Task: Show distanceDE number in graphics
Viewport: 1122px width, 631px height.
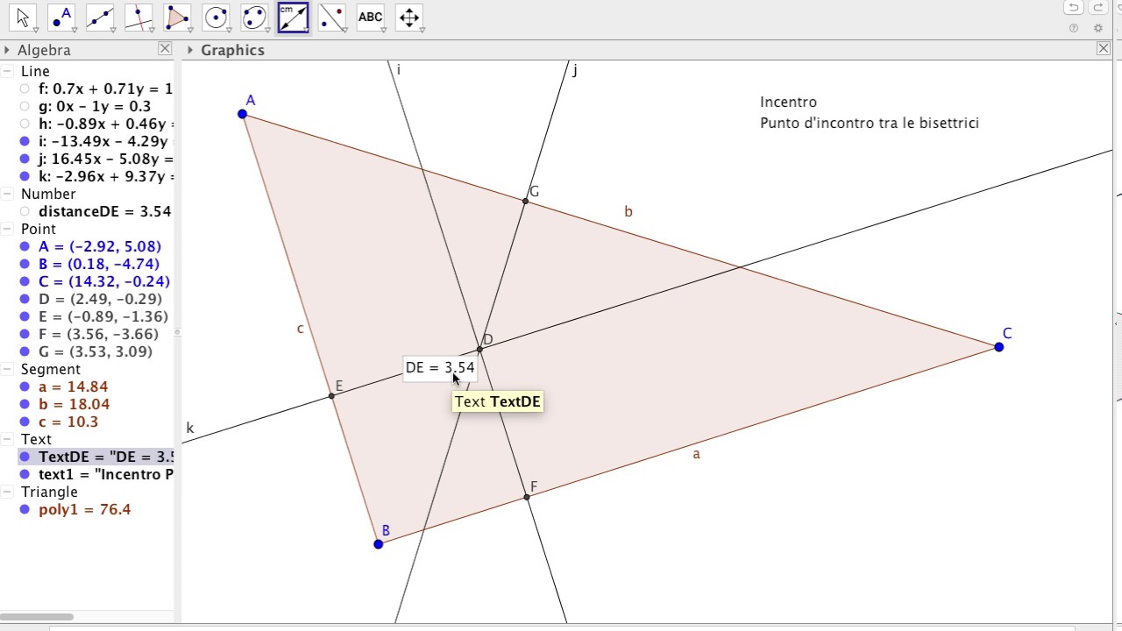Action: tap(25, 211)
